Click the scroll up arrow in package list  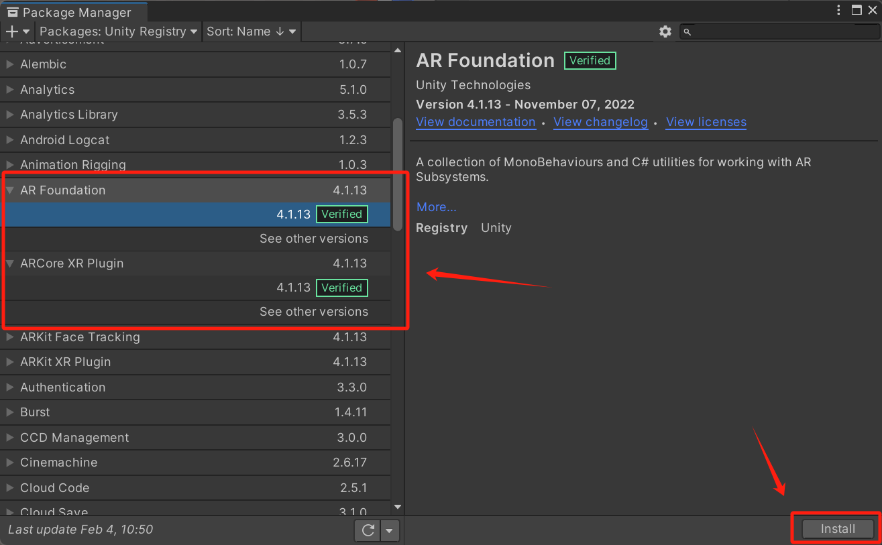coord(398,51)
